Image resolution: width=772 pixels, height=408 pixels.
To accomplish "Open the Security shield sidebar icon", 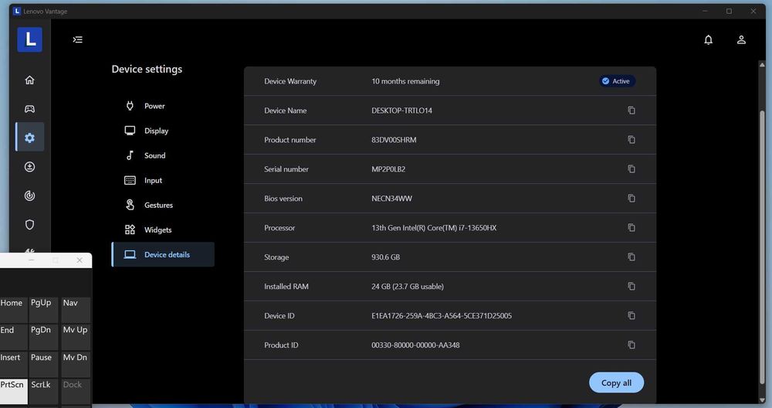I will pos(29,225).
